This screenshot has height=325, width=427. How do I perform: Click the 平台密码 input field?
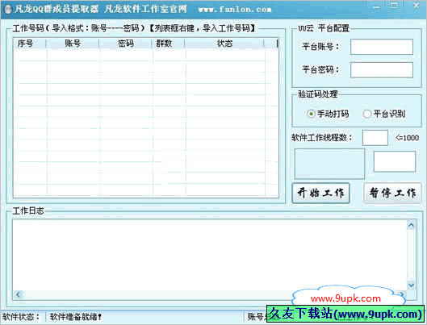[382, 70]
